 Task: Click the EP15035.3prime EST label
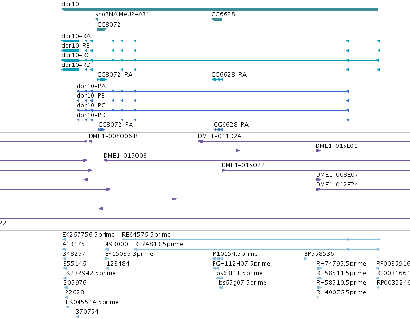129,254
